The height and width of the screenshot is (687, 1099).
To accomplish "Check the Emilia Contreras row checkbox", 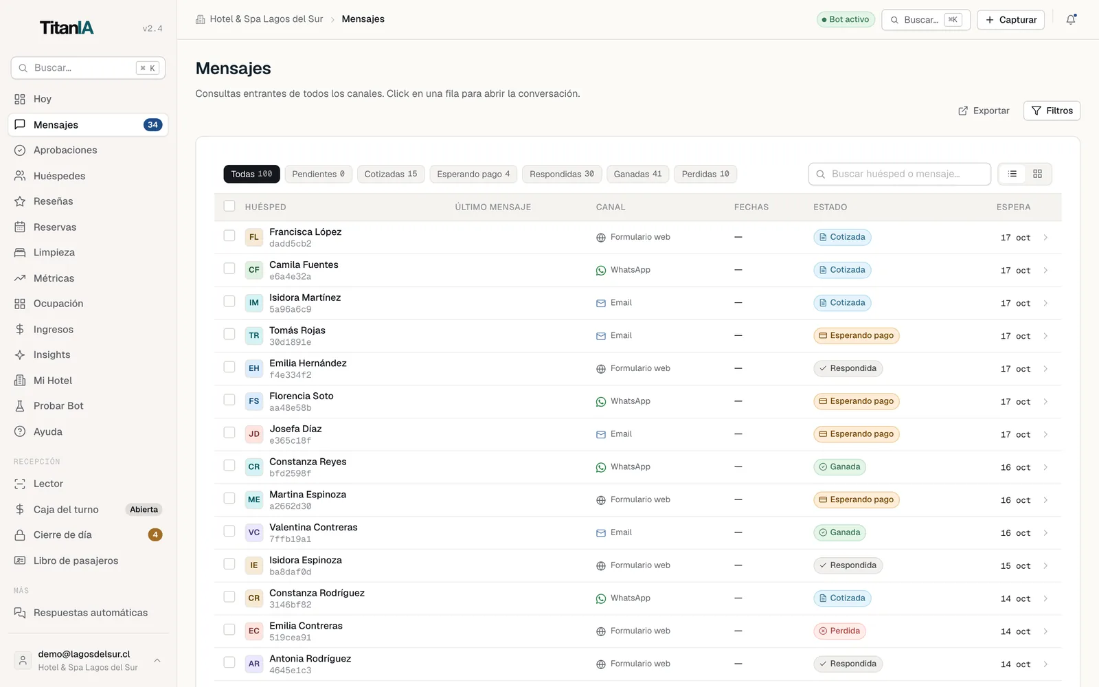I will (x=229, y=629).
